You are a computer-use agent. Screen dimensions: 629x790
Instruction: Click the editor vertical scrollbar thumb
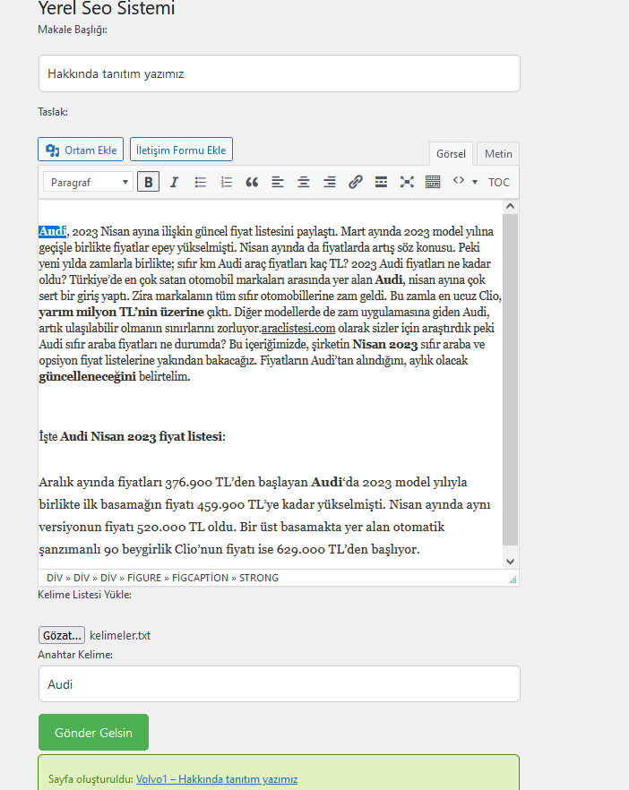pyautogui.click(x=510, y=380)
